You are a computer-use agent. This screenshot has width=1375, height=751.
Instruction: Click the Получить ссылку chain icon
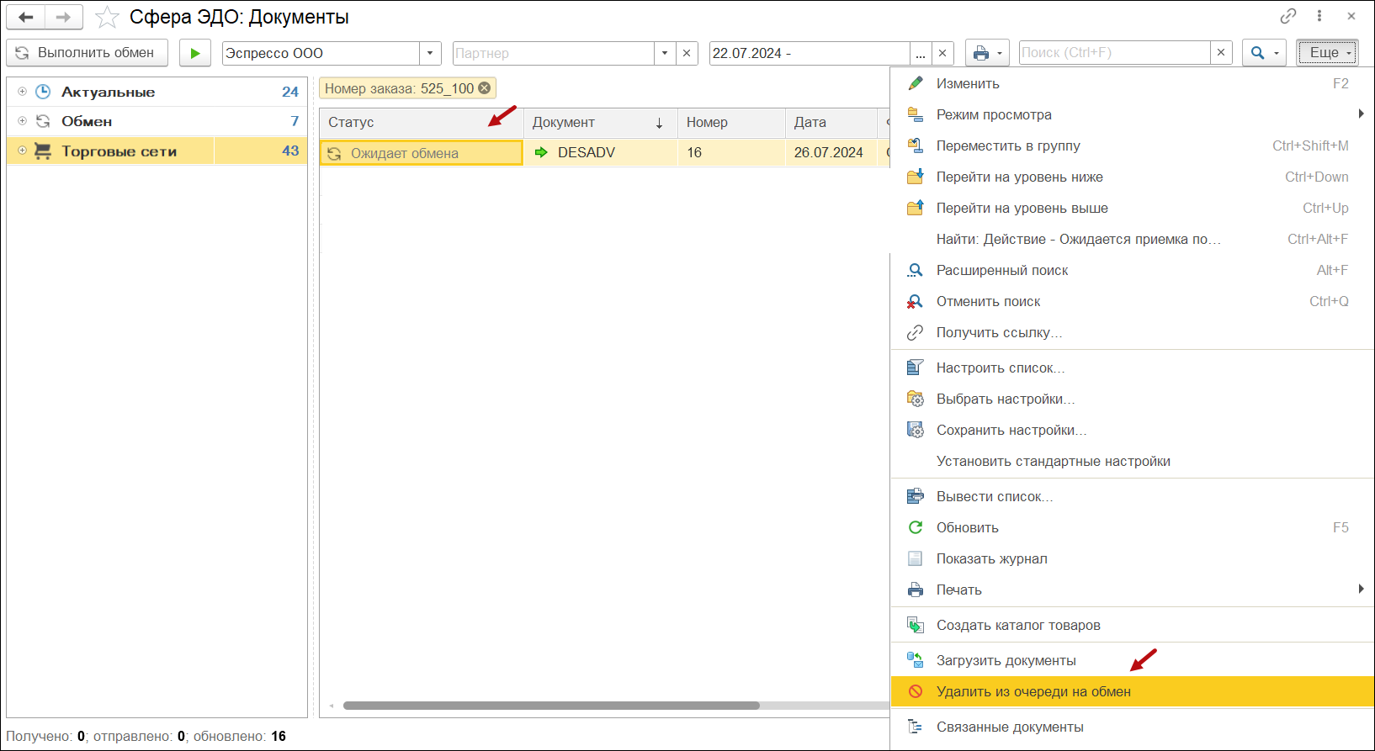coord(916,332)
